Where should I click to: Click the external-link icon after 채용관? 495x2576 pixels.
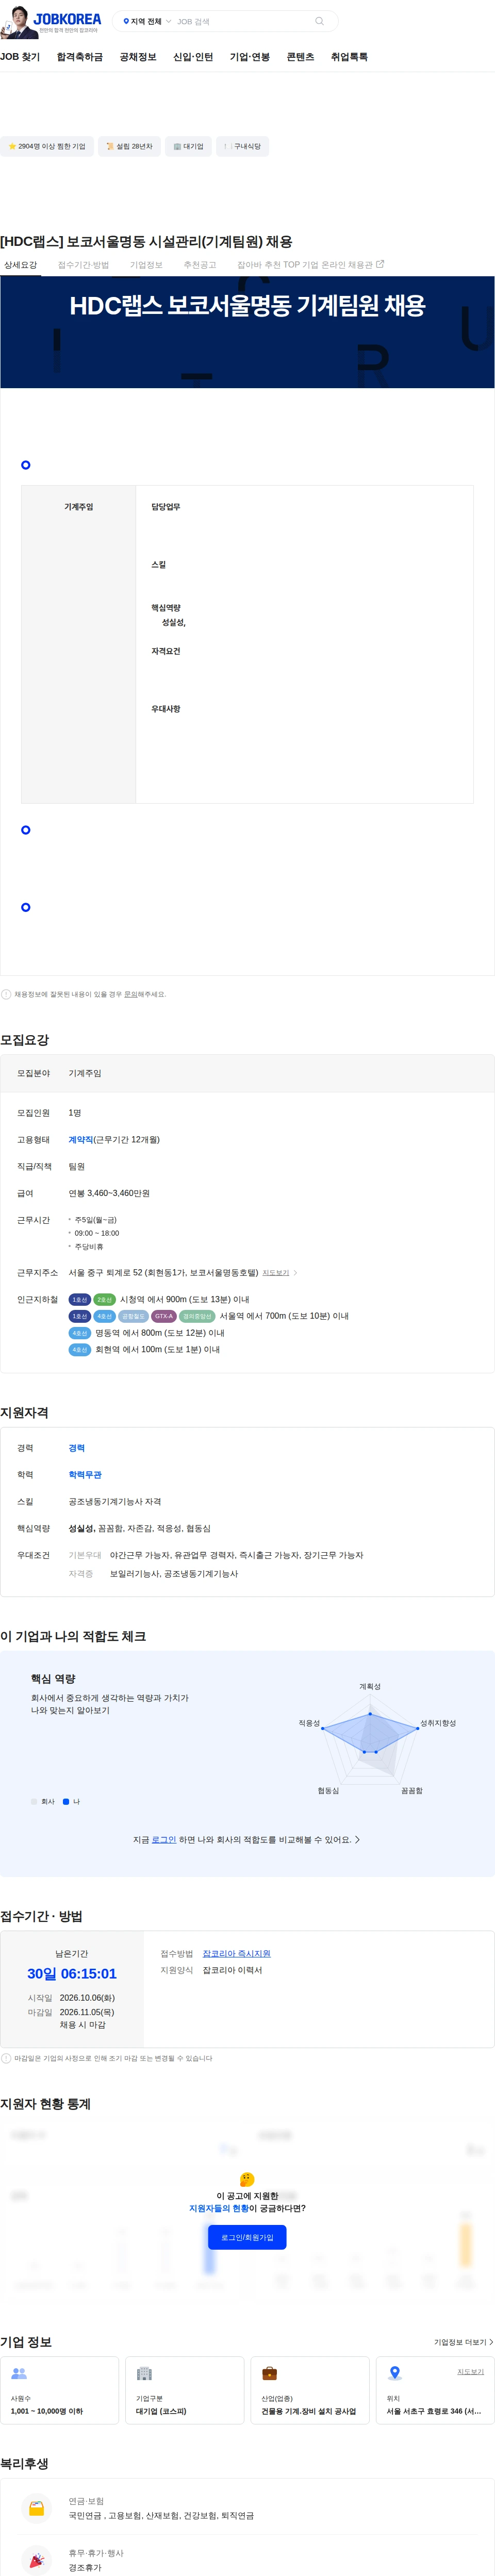click(x=380, y=264)
